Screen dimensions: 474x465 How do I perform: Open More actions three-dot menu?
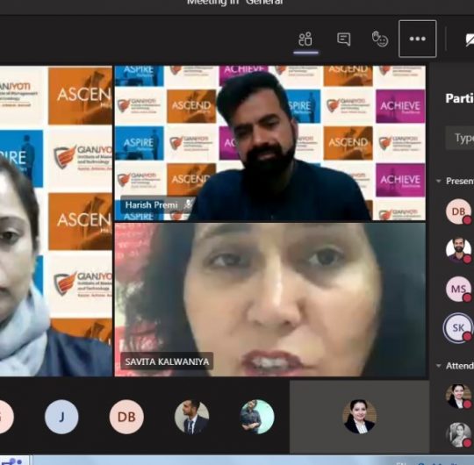coord(418,39)
